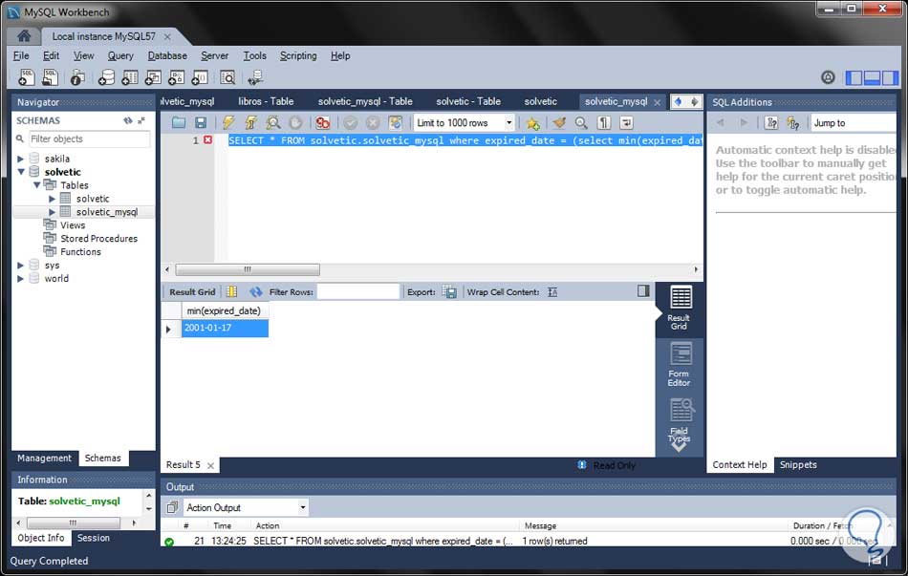908x576 pixels.
Task: Collapse the Tables node
Action: (36, 185)
